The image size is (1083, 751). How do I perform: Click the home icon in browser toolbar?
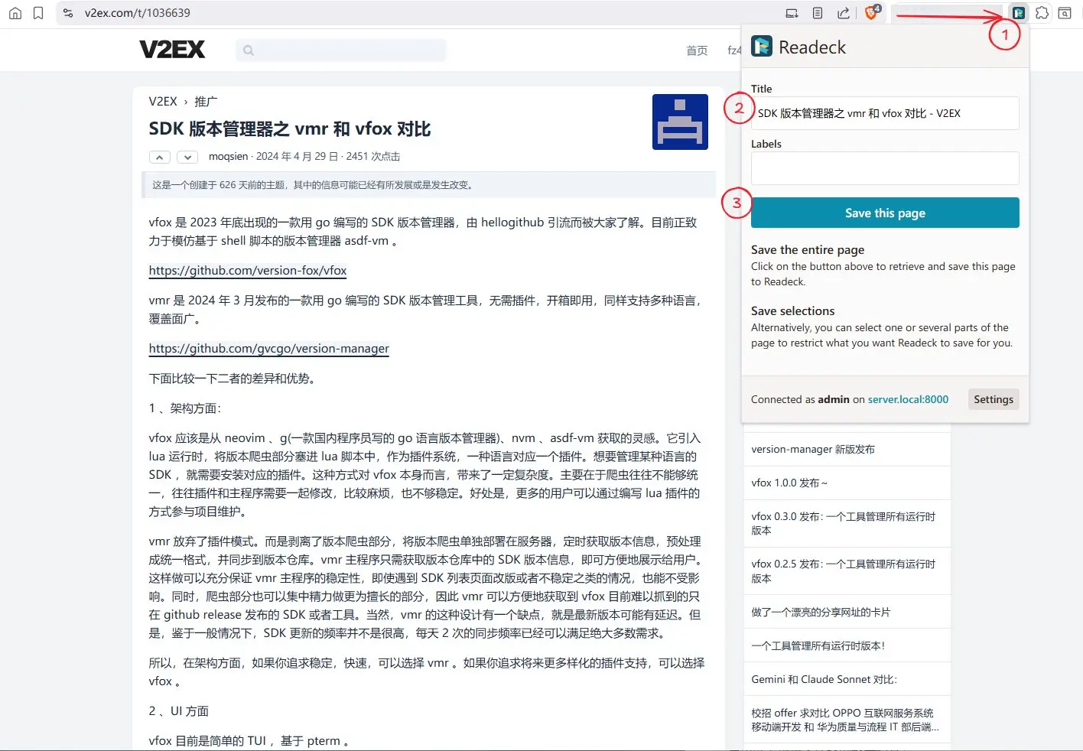pyautogui.click(x=15, y=13)
